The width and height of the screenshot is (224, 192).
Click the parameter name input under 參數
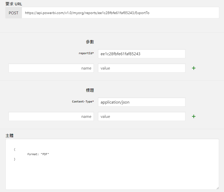coord(51,68)
